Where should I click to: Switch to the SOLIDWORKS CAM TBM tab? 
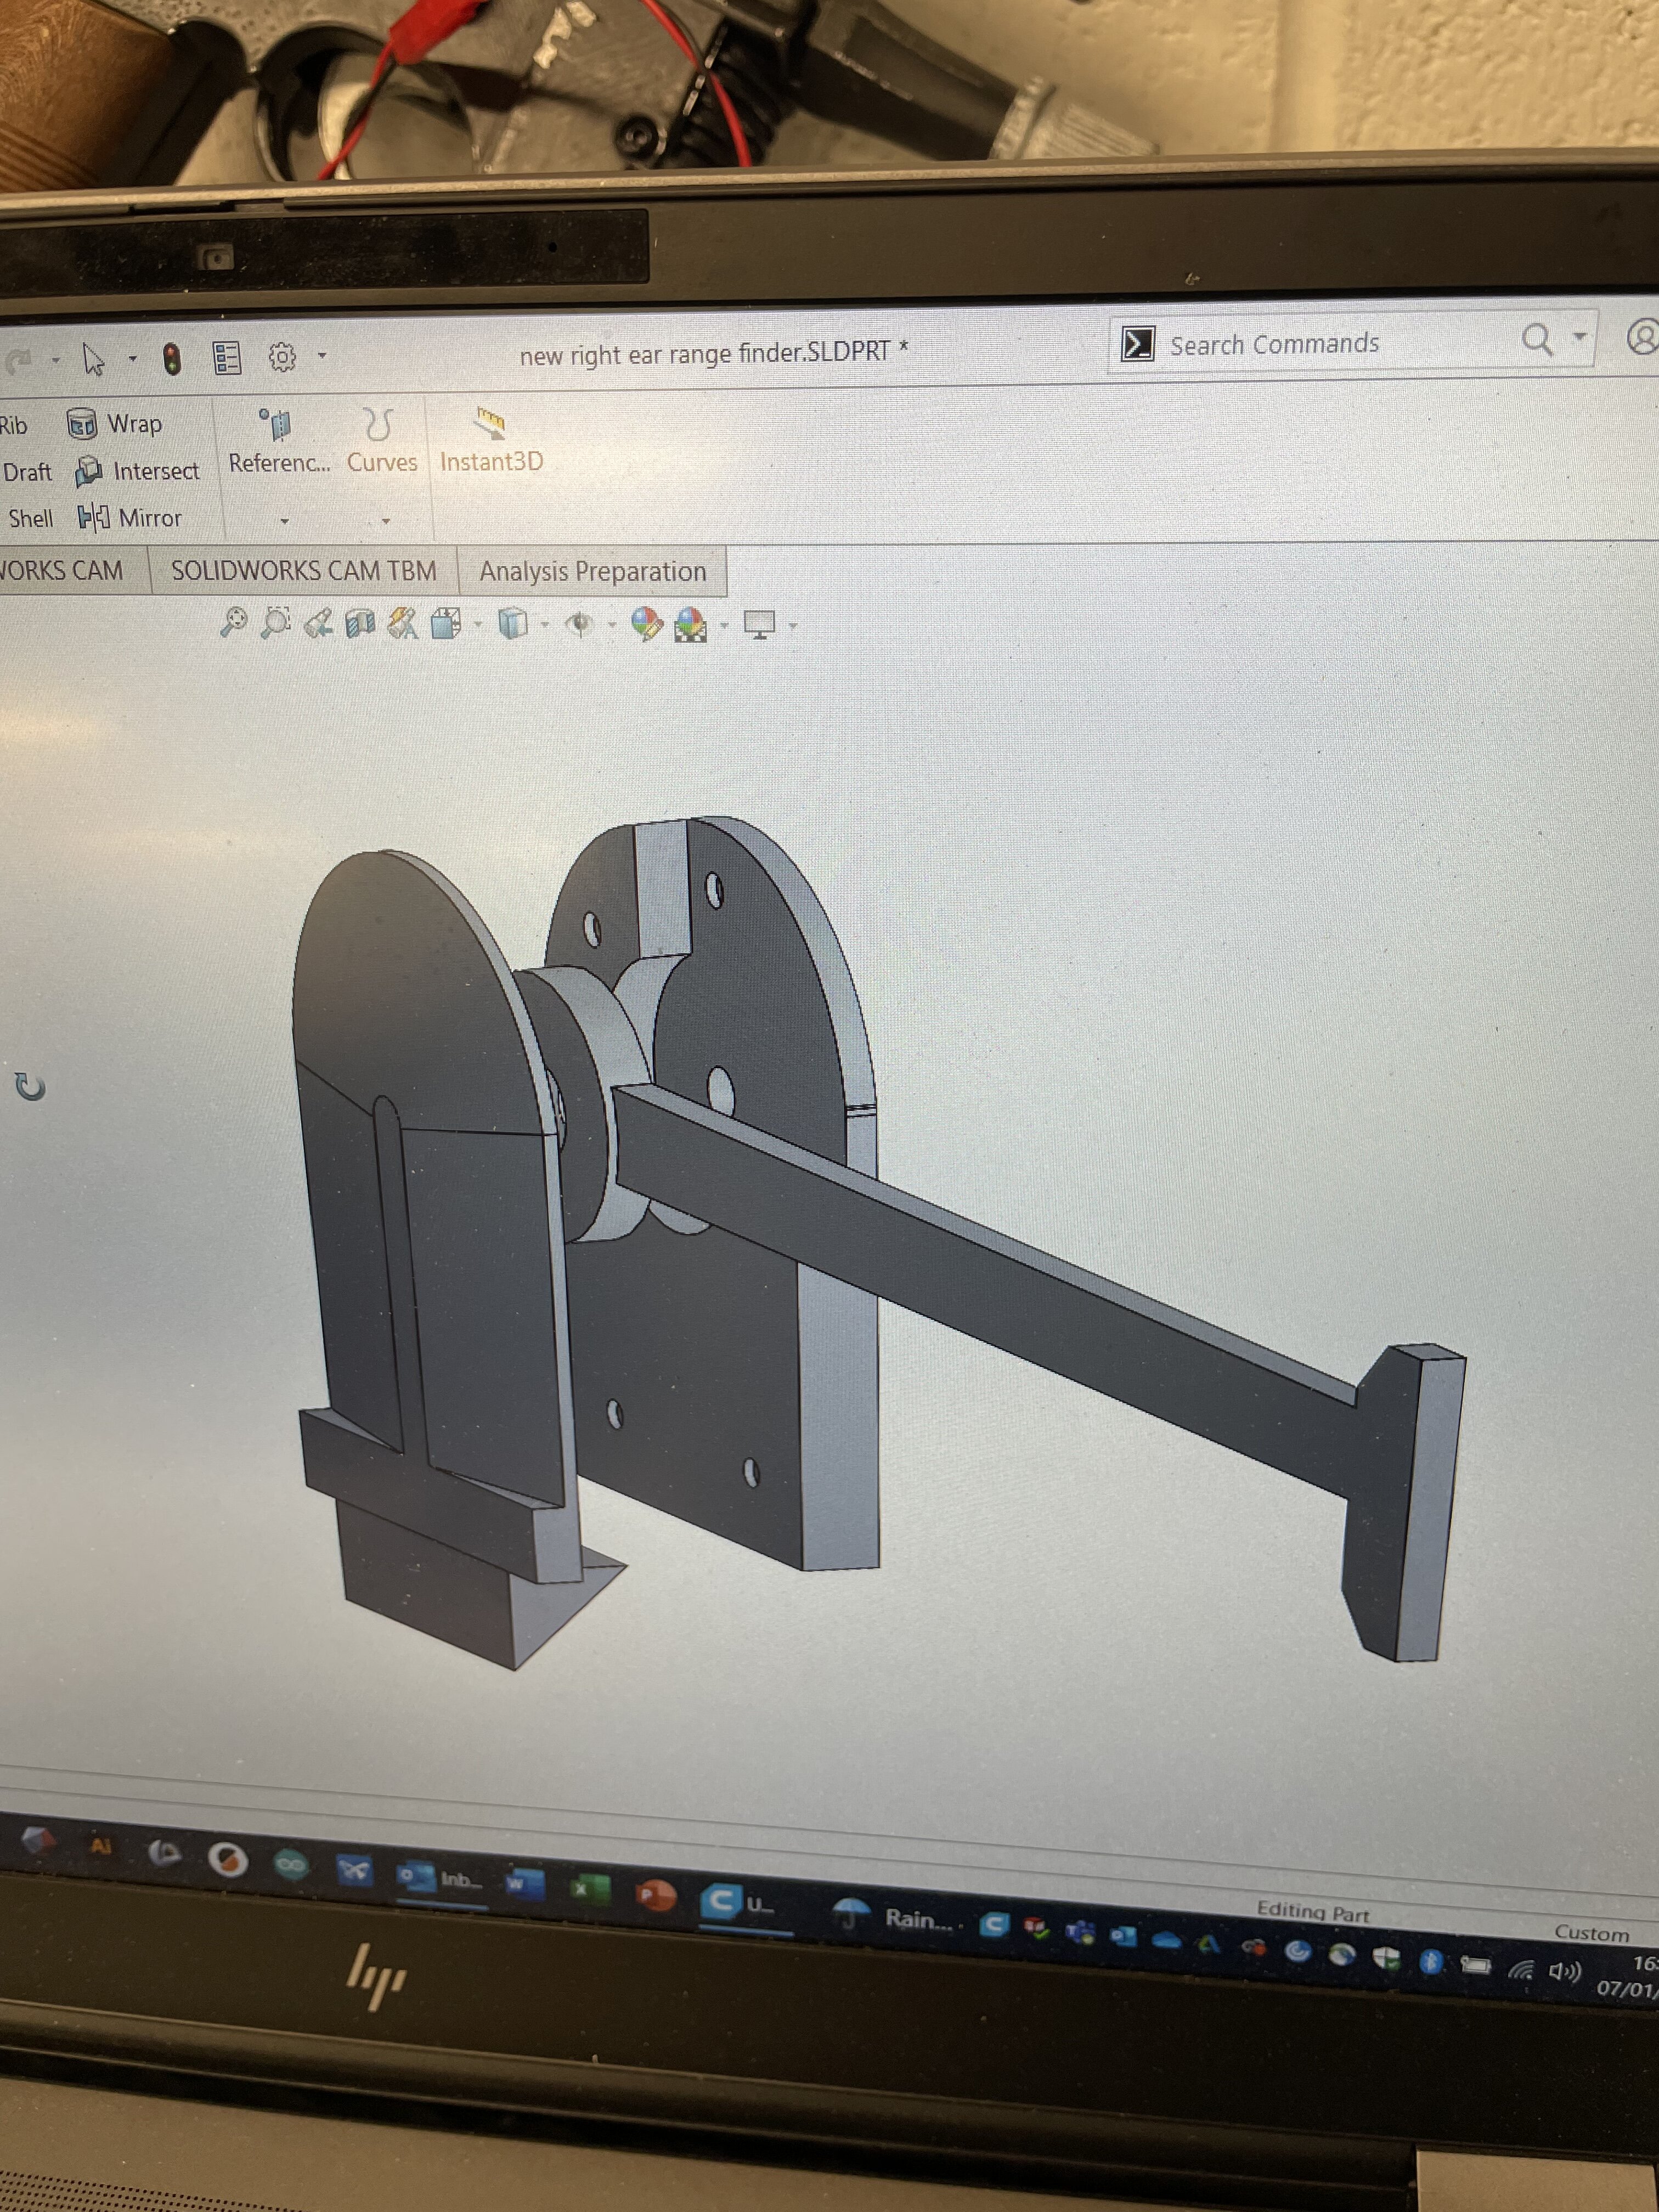(x=304, y=570)
